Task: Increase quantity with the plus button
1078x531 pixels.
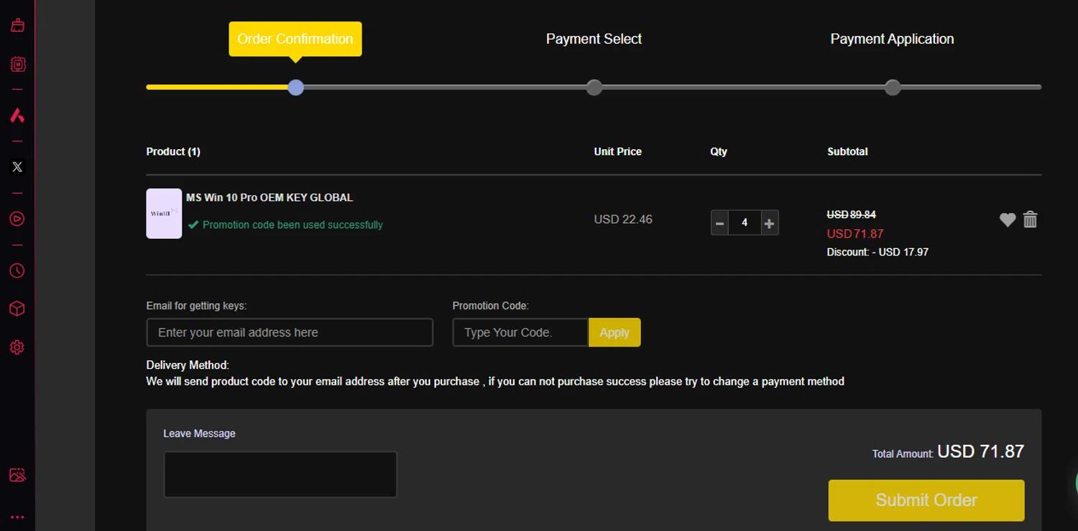Action: 769,223
